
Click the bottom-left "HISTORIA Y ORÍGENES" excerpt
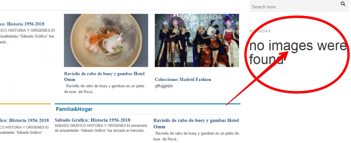[x=24, y=130]
